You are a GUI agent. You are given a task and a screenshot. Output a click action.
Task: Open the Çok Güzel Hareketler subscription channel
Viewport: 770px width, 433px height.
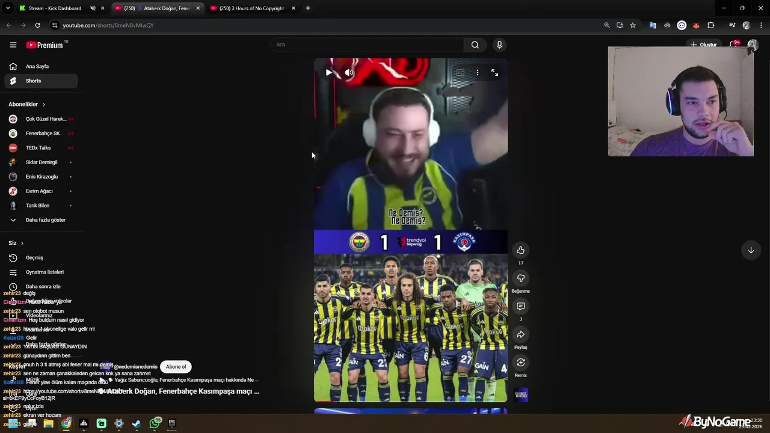pyautogui.click(x=41, y=119)
